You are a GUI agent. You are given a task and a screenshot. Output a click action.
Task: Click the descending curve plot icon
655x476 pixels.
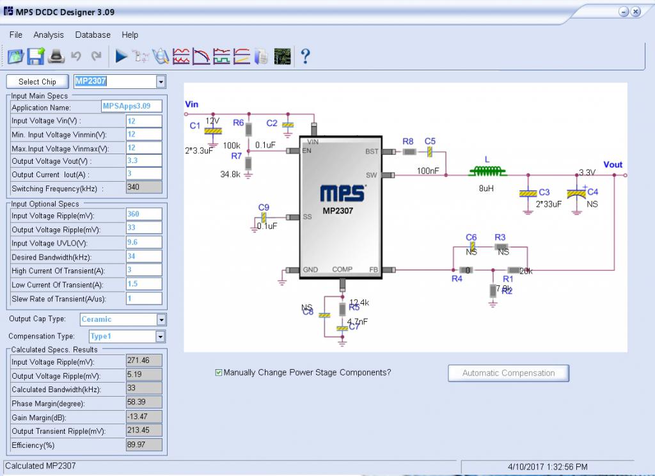201,57
